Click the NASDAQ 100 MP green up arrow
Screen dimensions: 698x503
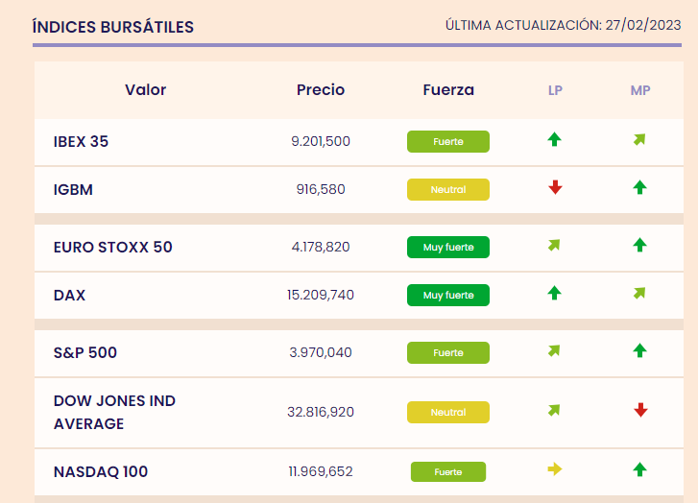click(x=640, y=469)
